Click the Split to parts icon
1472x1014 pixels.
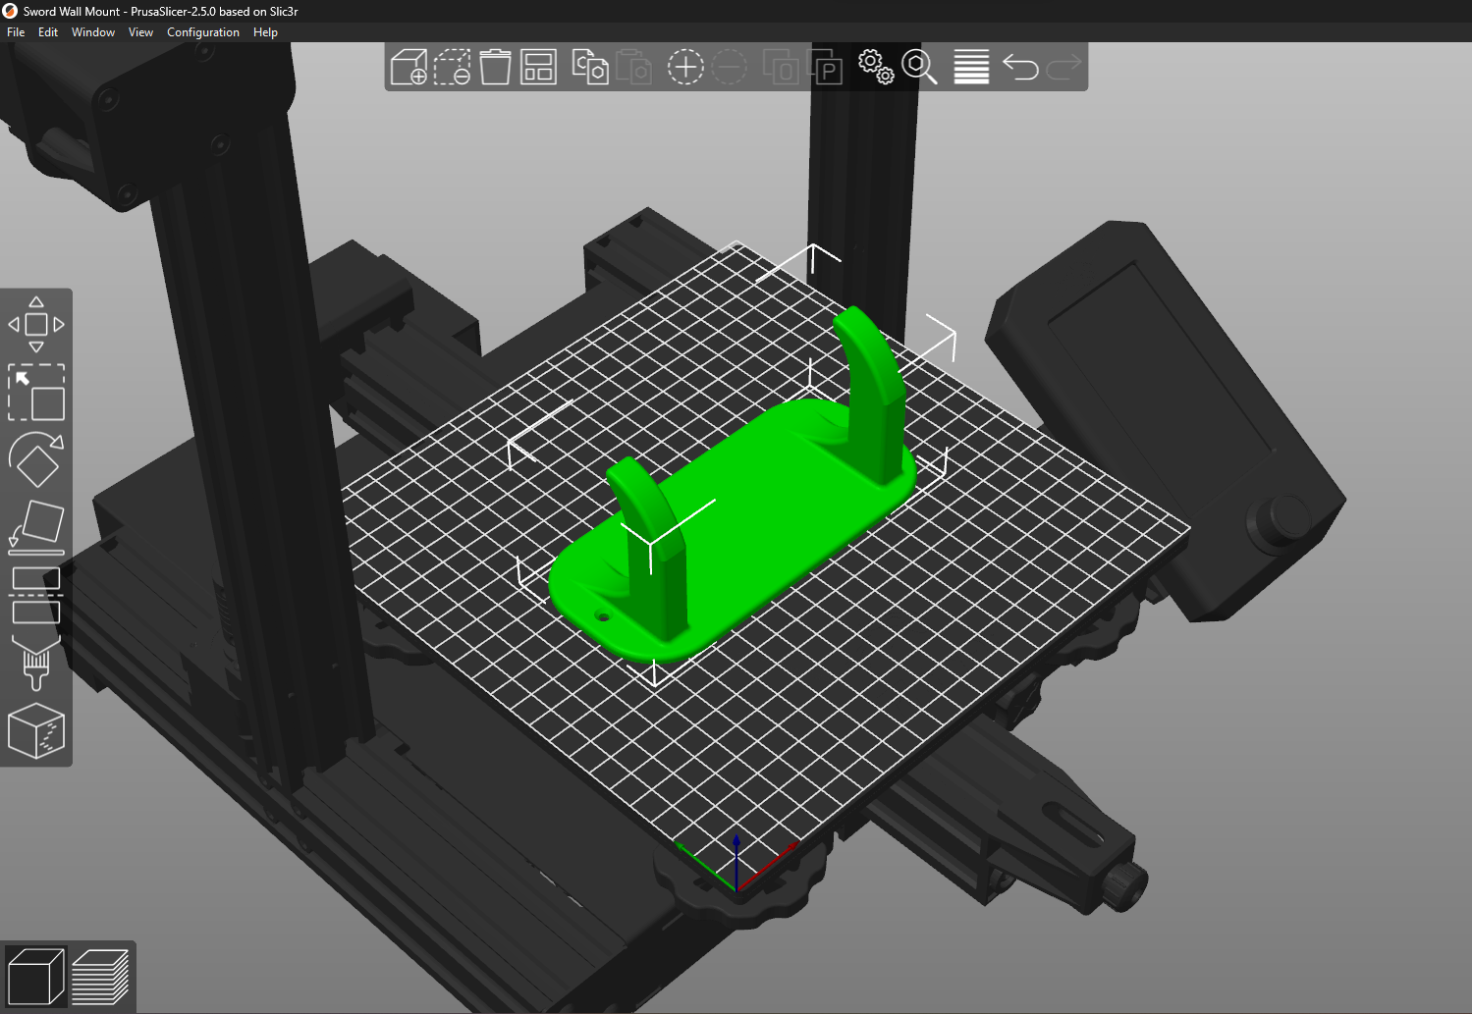(825, 67)
